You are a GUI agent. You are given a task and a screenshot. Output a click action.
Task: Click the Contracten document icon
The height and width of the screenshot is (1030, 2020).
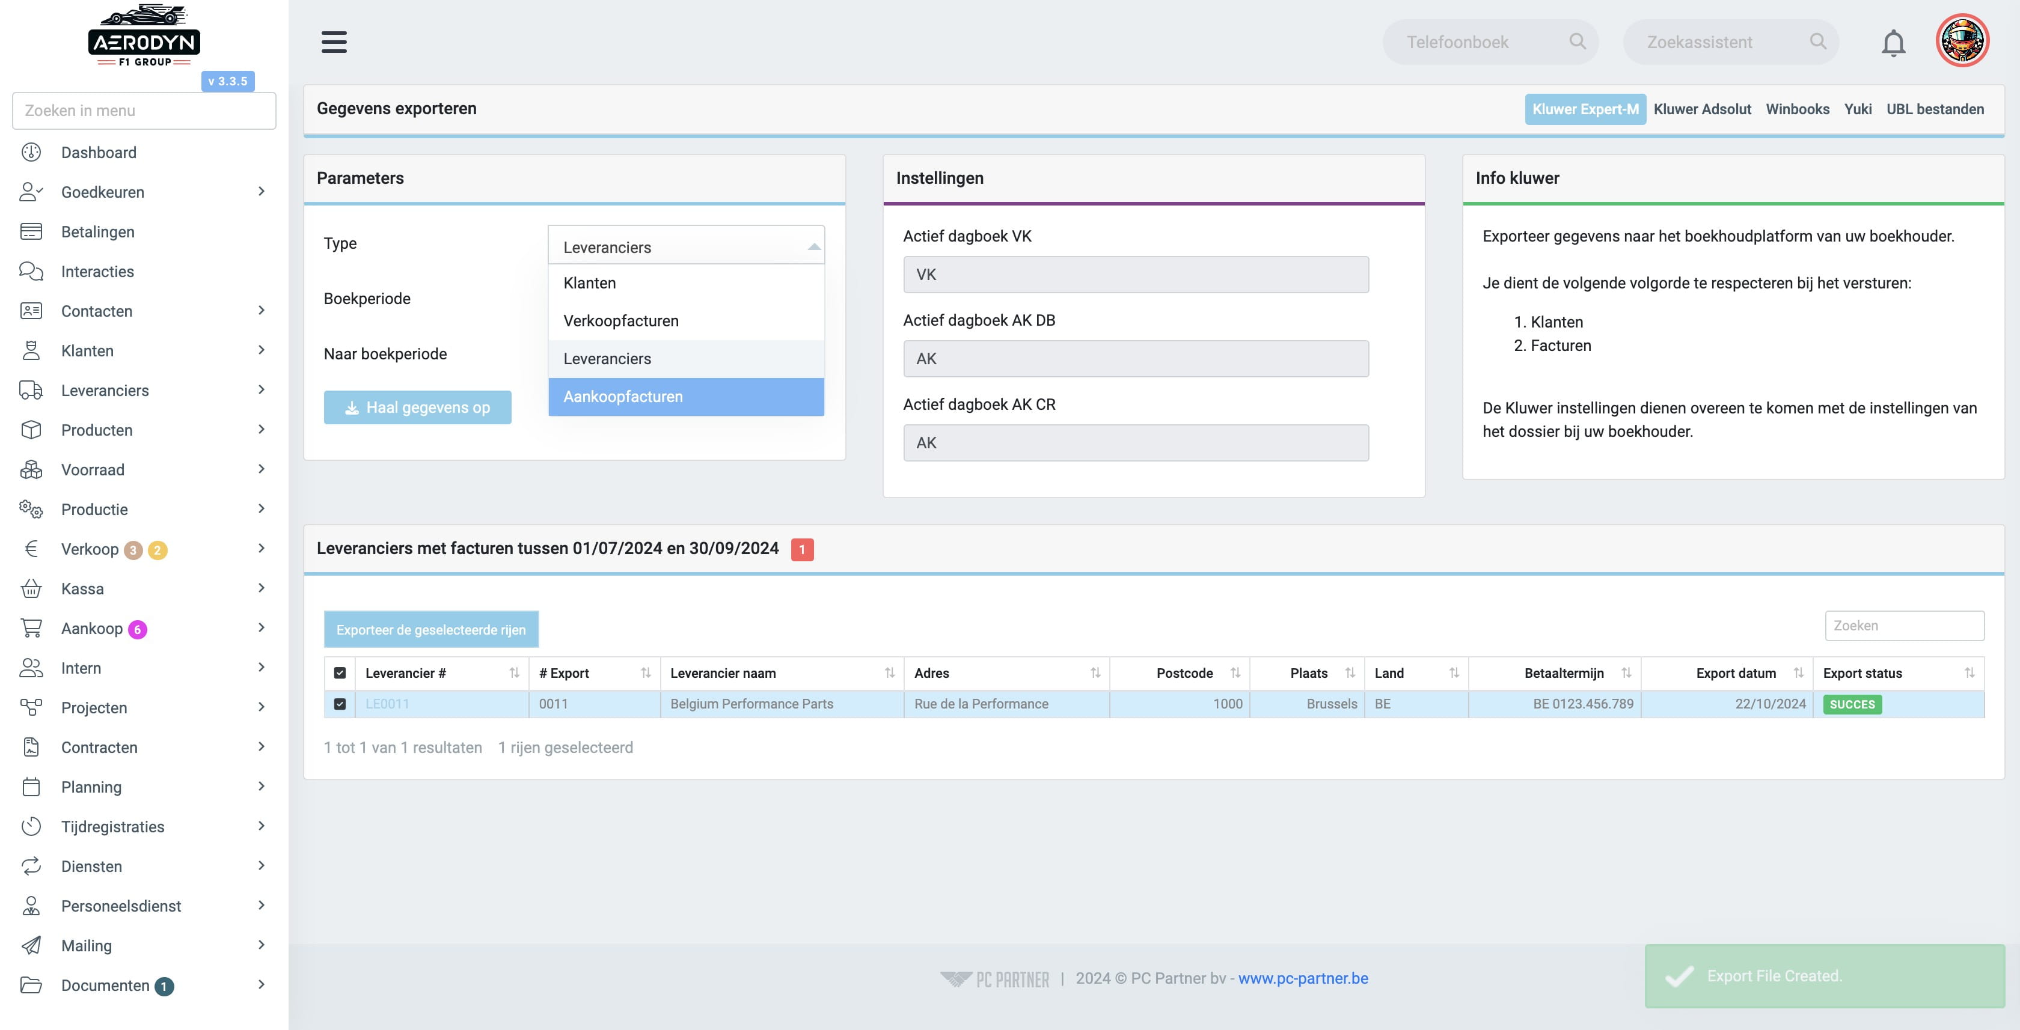(31, 747)
